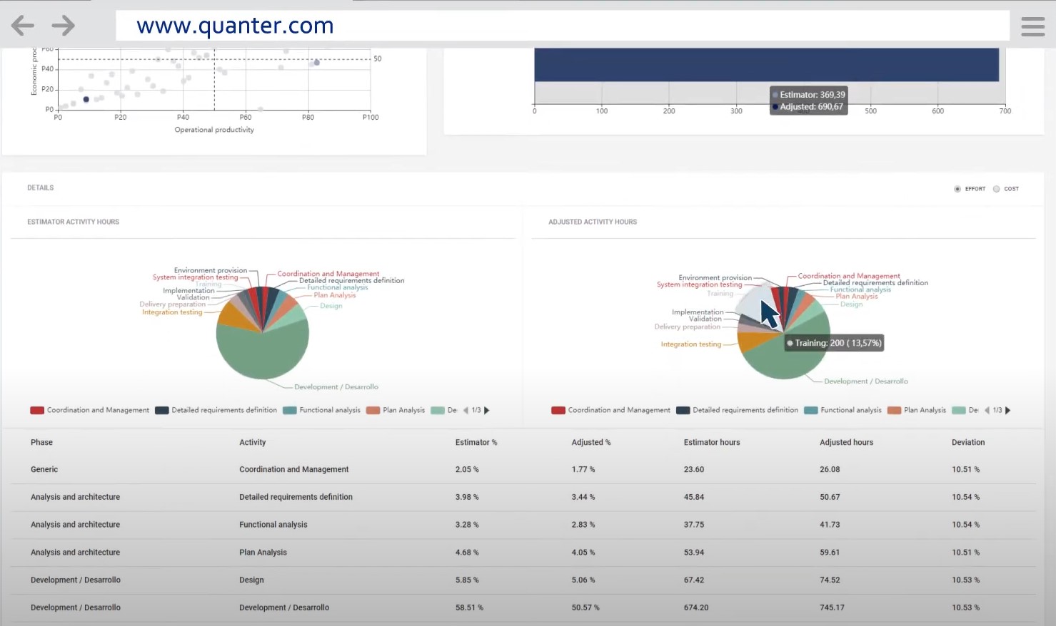Click the dark blue Adjusted bar in chart
Screen dimensions: 1056x626
pos(765,65)
